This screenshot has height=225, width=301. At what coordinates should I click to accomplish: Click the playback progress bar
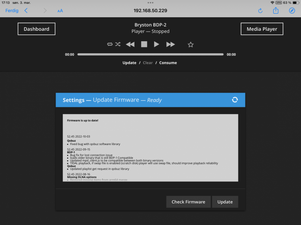point(150,54)
